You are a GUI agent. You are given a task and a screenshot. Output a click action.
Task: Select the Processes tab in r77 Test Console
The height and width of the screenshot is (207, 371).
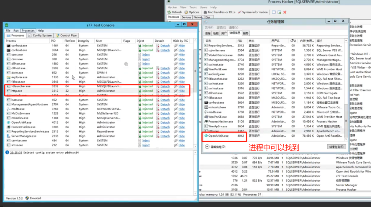coord(16,36)
